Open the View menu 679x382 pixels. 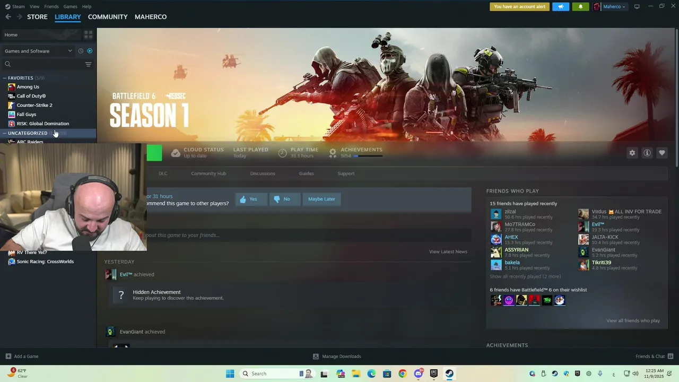[x=34, y=6]
